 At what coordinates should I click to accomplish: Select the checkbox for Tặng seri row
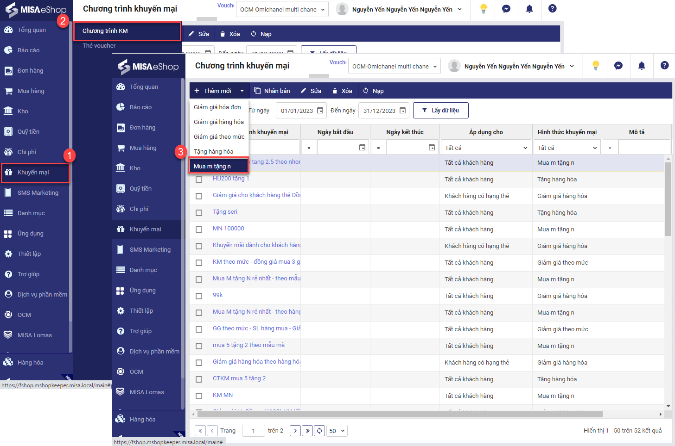[x=199, y=213]
